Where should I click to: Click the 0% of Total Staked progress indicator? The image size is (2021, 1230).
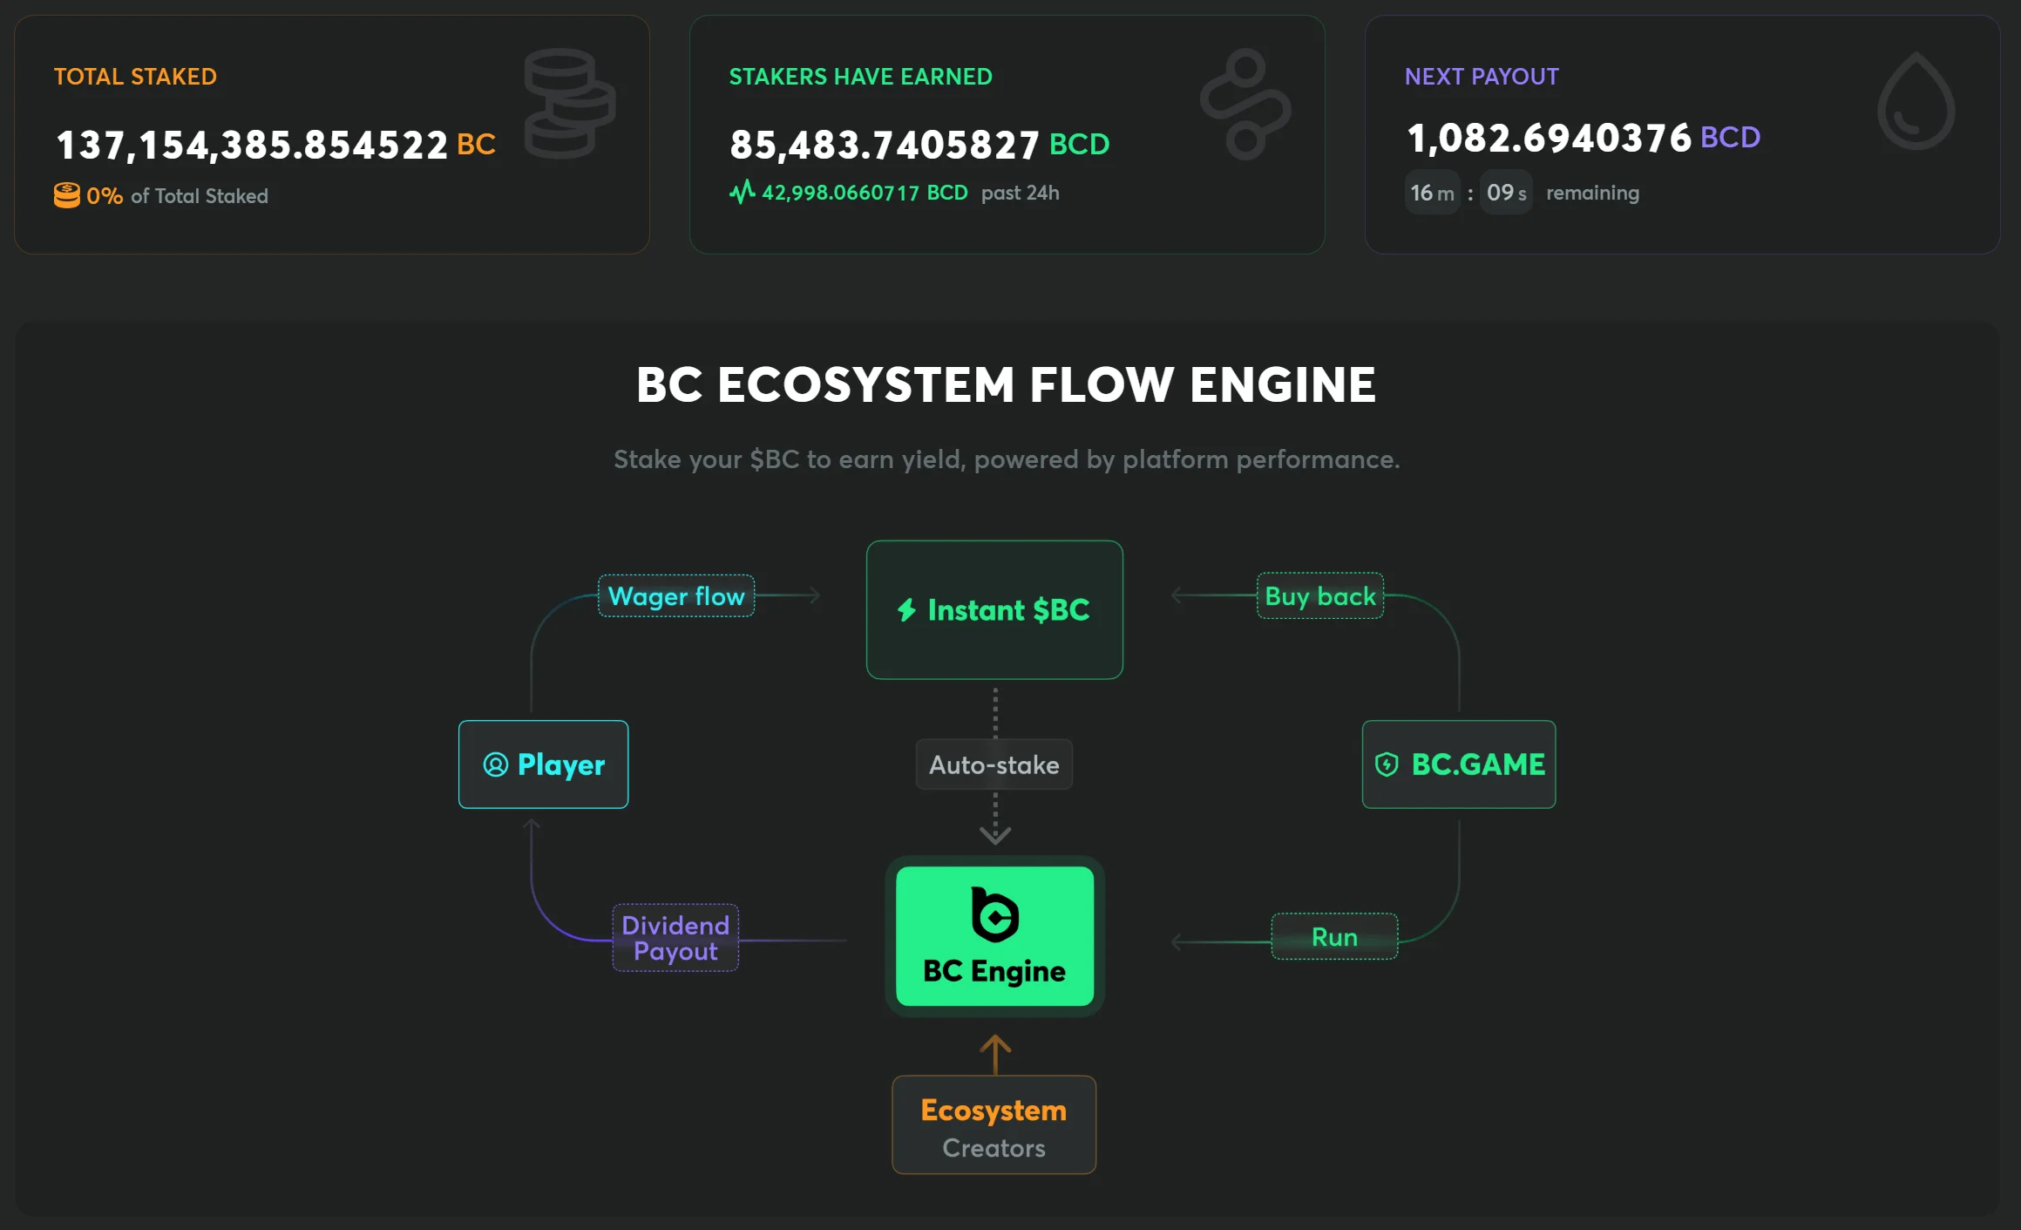[161, 195]
